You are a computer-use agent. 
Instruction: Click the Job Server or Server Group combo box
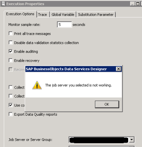coord(101,140)
